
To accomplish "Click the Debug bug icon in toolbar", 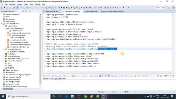I will (59, 8).
